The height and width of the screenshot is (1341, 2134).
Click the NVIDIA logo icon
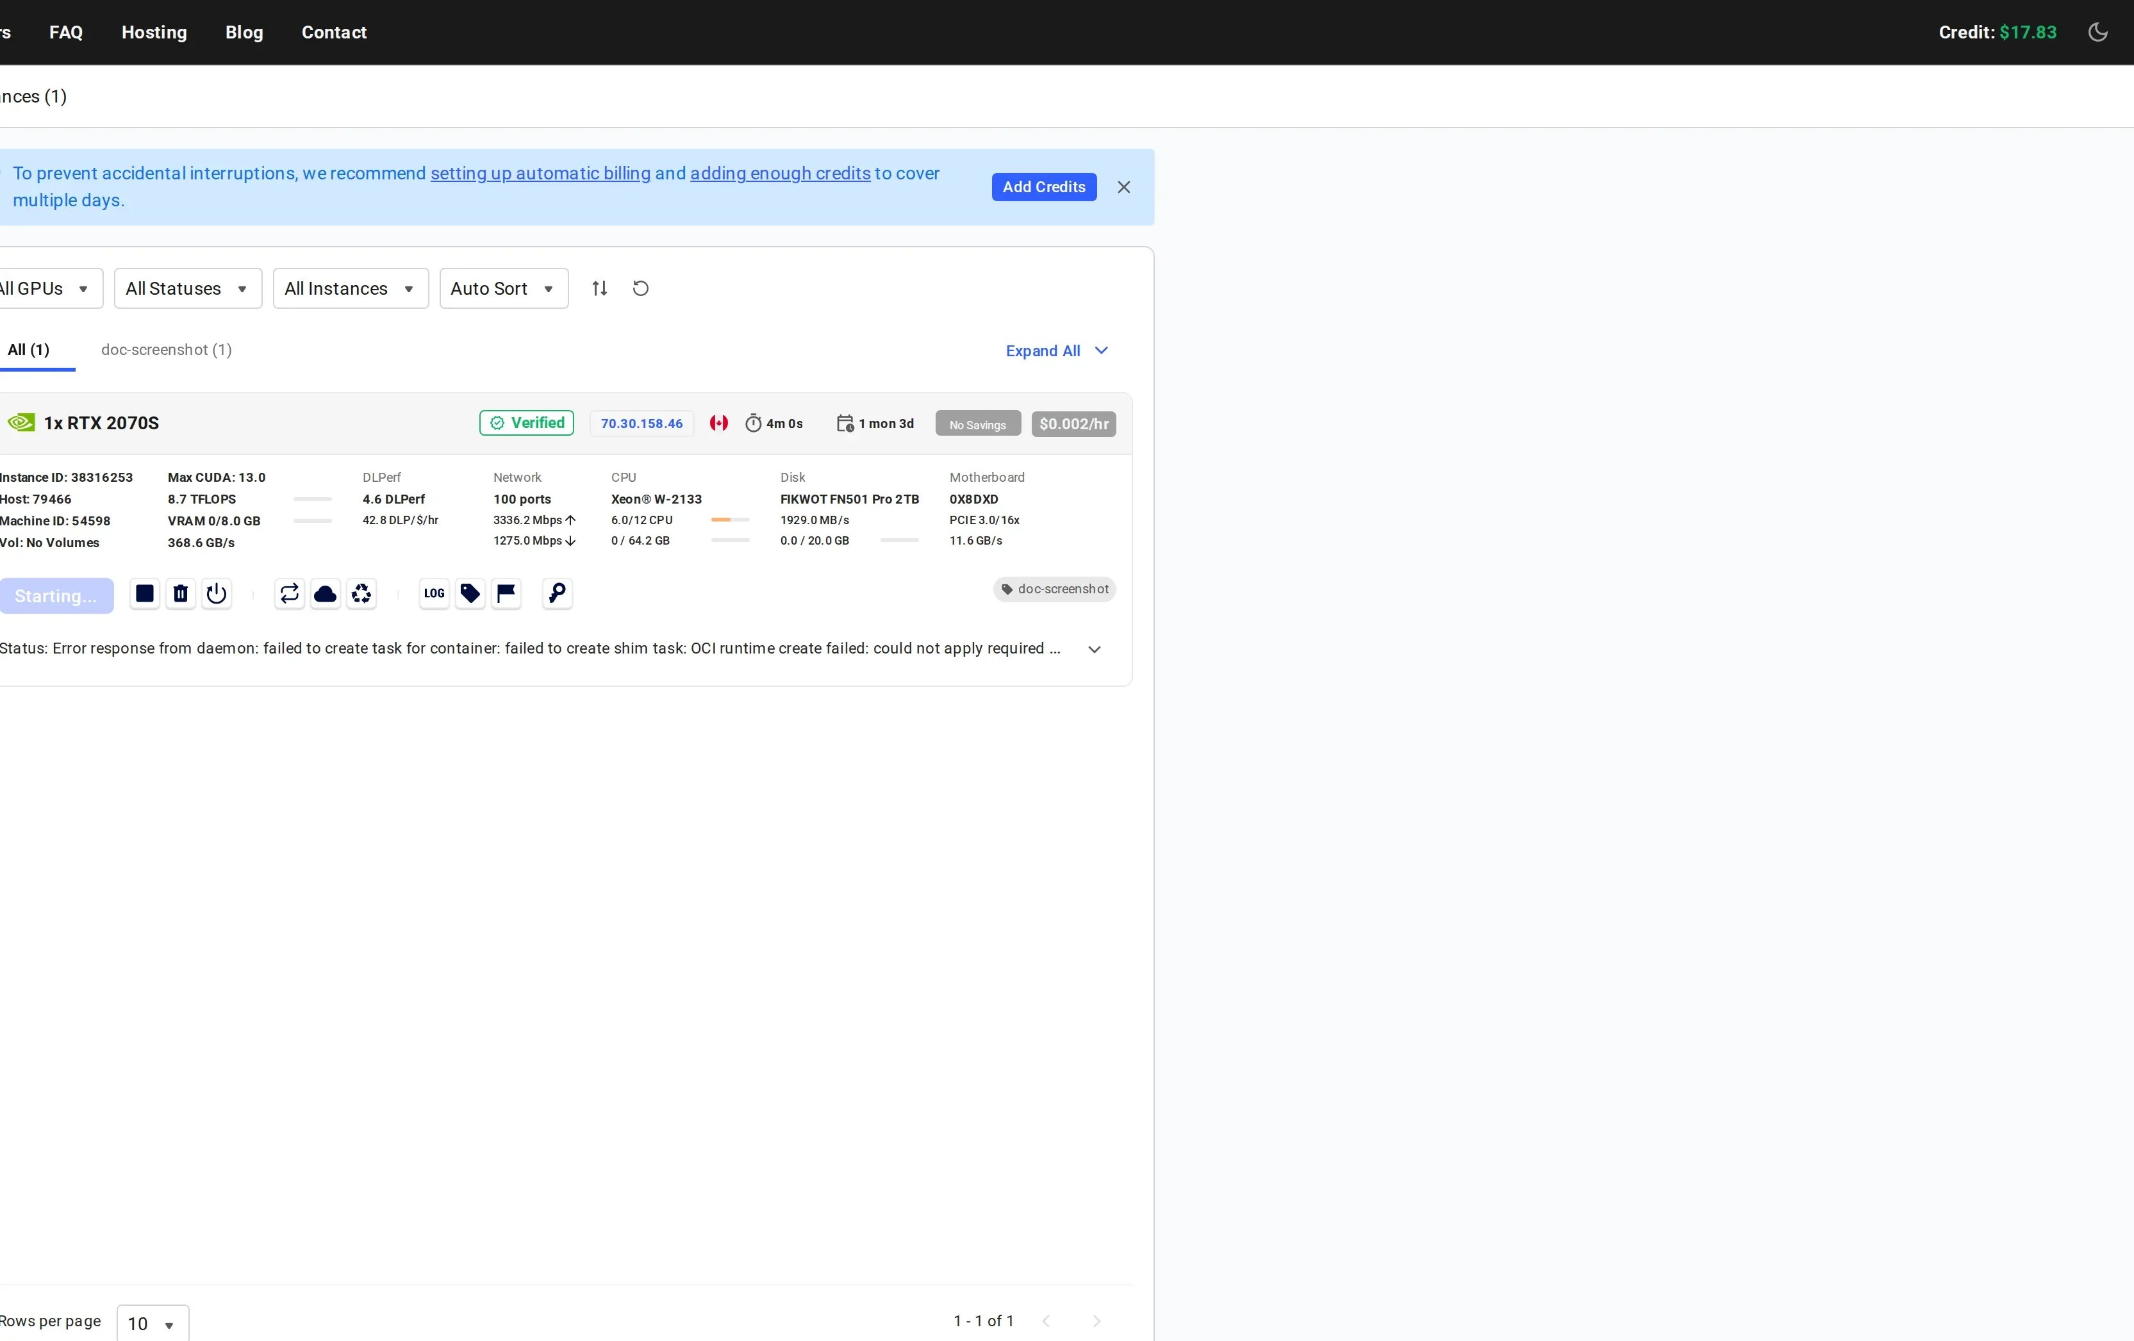pyautogui.click(x=21, y=422)
